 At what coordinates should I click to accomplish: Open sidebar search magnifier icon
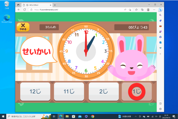[x=160, y=15]
